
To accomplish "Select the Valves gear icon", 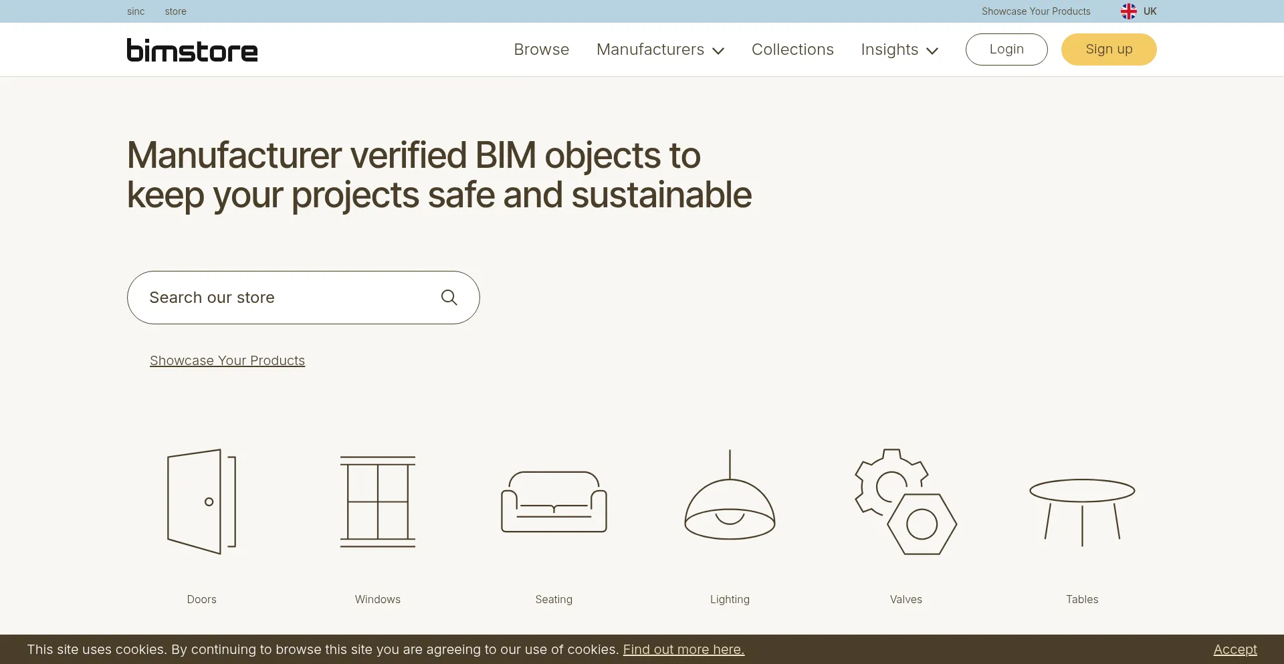I will coord(905,502).
